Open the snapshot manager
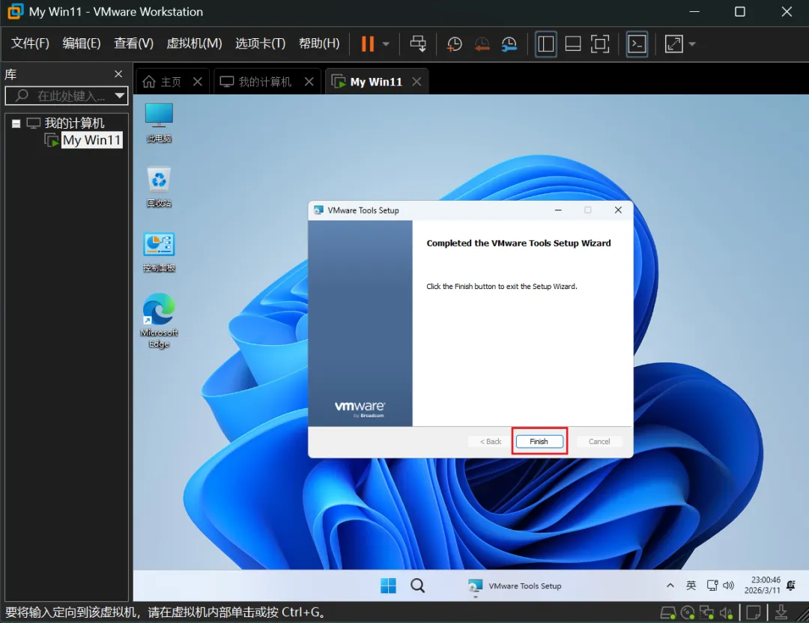Viewport: 809px width, 623px height. 509,44
